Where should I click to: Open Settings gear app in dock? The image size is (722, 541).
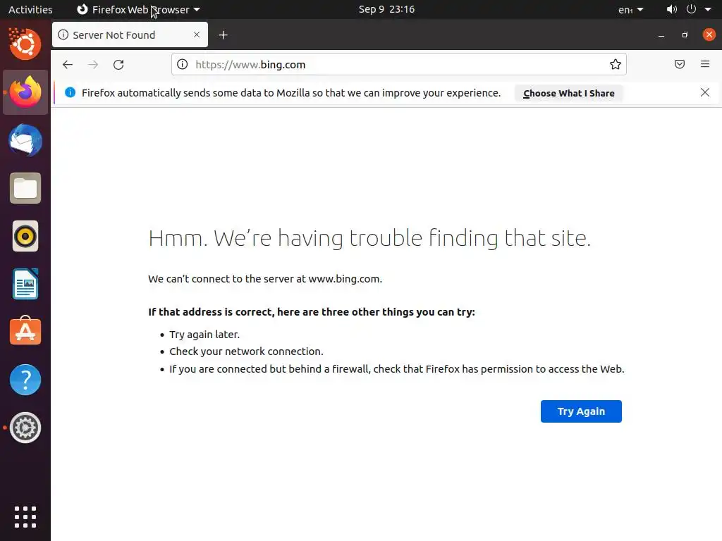point(25,428)
